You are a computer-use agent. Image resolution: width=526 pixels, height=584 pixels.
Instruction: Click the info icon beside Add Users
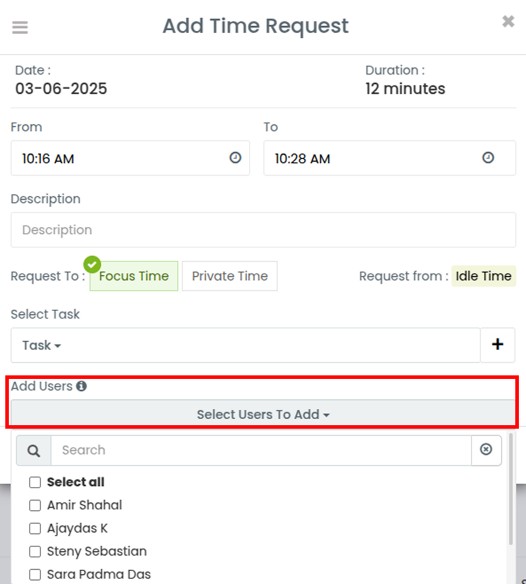pos(81,386)
